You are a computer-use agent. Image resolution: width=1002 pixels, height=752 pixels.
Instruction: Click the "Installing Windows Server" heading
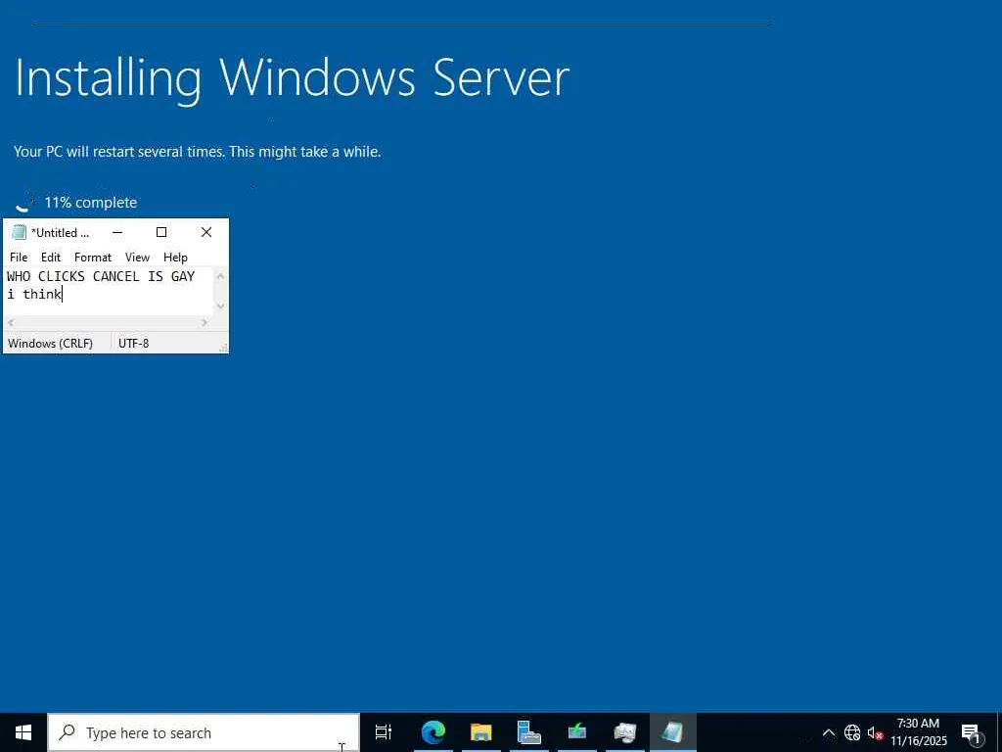[292, 78]
